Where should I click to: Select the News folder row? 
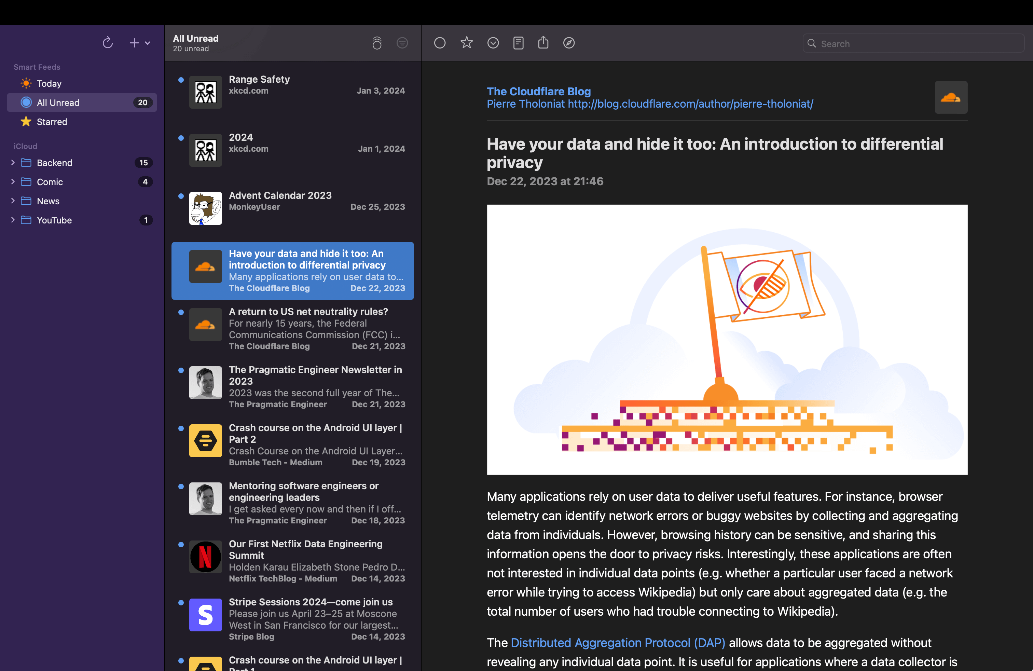(82, 201)
